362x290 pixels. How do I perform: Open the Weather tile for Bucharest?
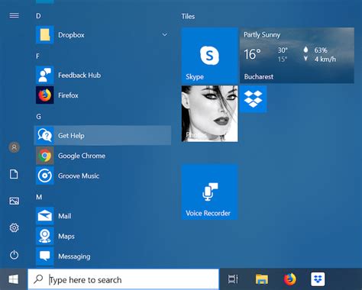(x=297, y=56)
